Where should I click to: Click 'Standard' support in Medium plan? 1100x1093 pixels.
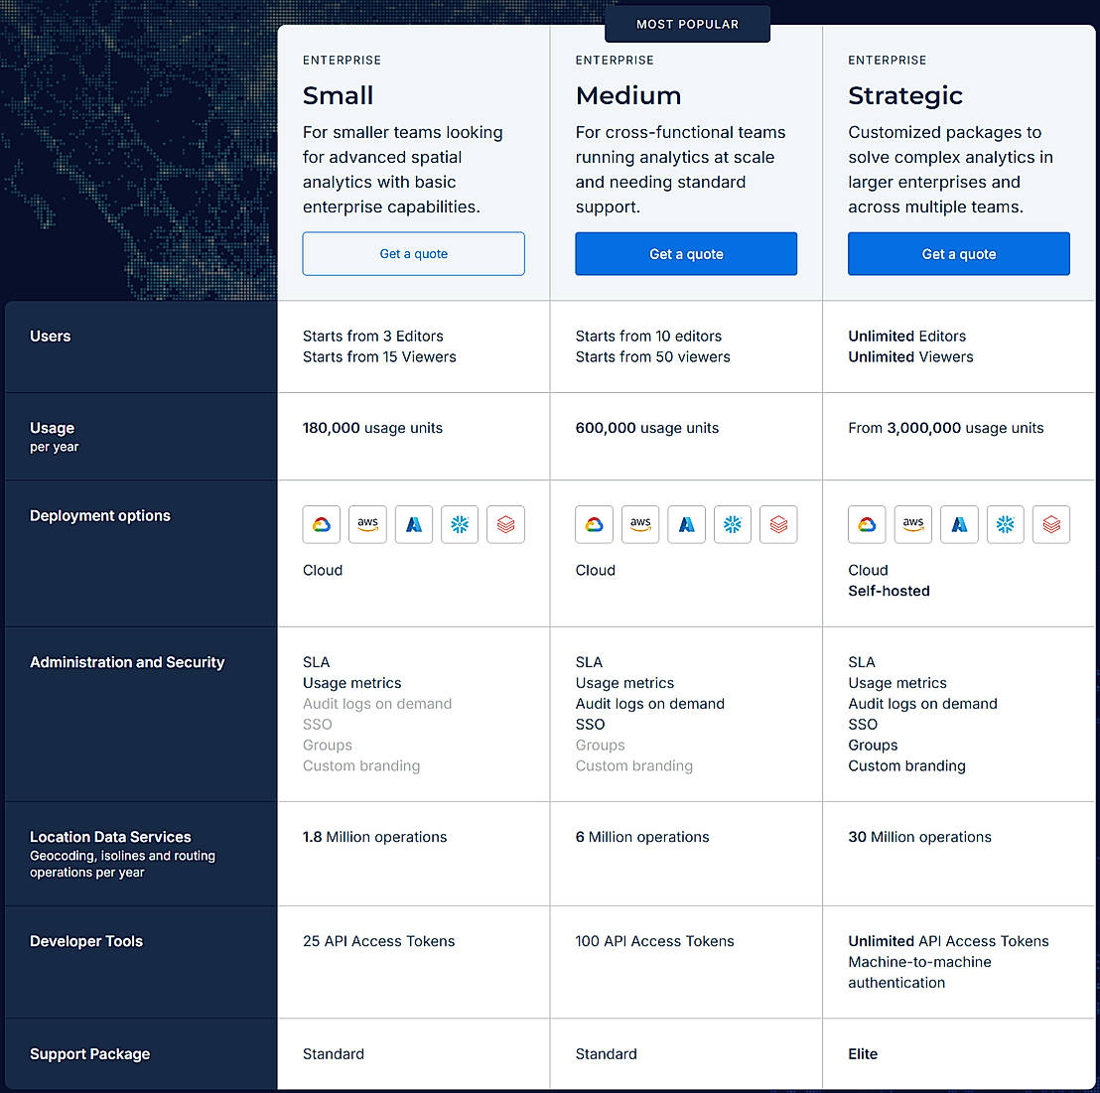(607, 1053)
